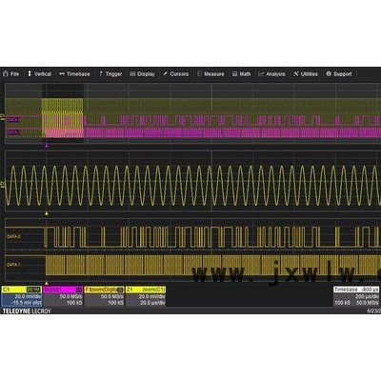Open the Measure menu
The width and height of the screenshot is (381, 381).
coord(211,74)
